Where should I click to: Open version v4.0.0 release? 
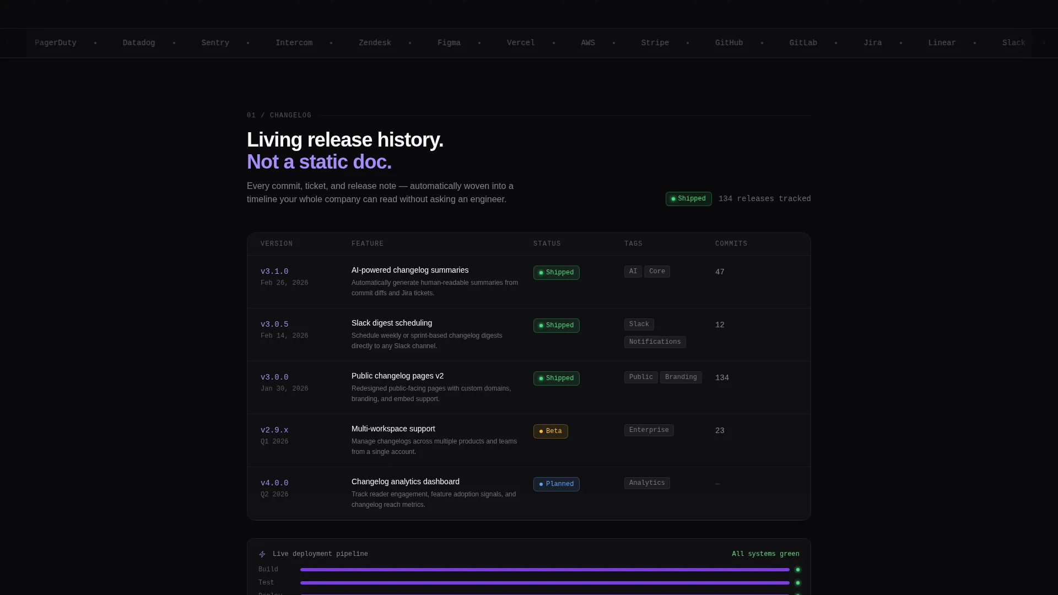pos(274,483)
